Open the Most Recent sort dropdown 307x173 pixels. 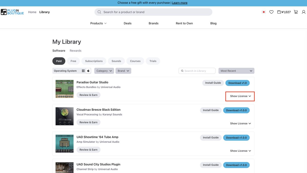click(236, 71)
